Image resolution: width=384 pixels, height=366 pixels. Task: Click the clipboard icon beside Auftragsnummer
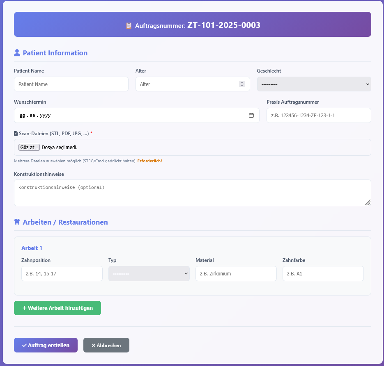[x=129, y=25]
